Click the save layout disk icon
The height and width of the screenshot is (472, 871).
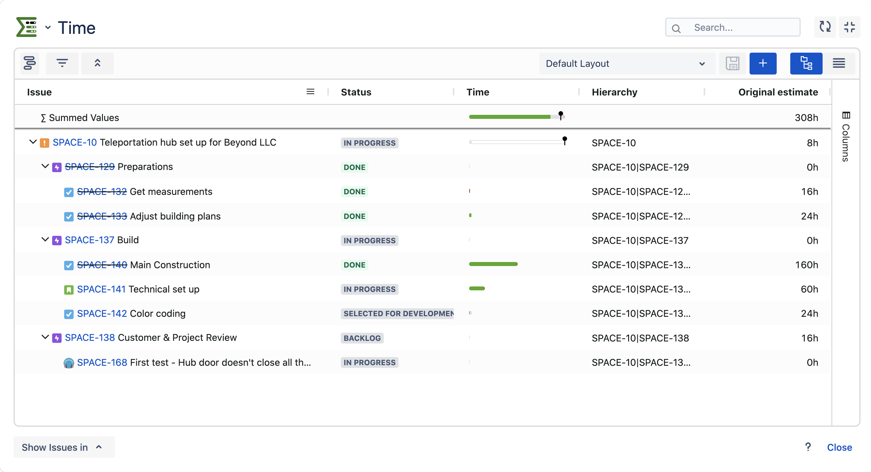pos(732,63)
